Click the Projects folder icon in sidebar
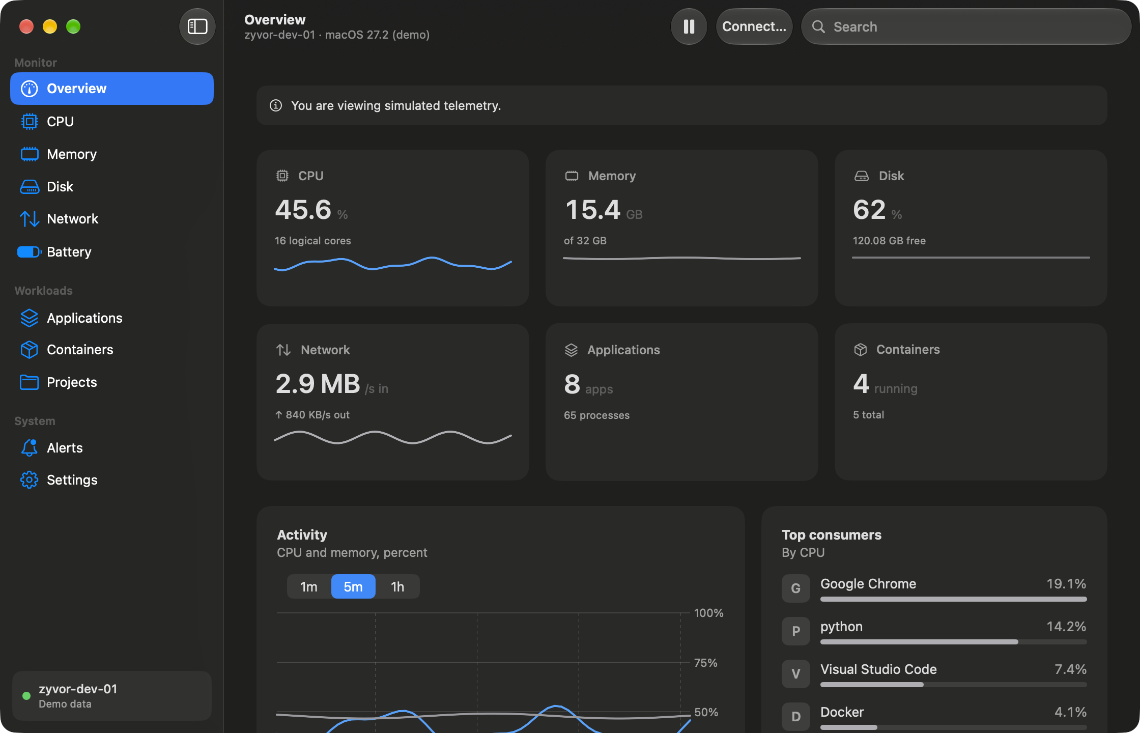The height and width of the screenshot is (733, 1140). tap(30, 382)
